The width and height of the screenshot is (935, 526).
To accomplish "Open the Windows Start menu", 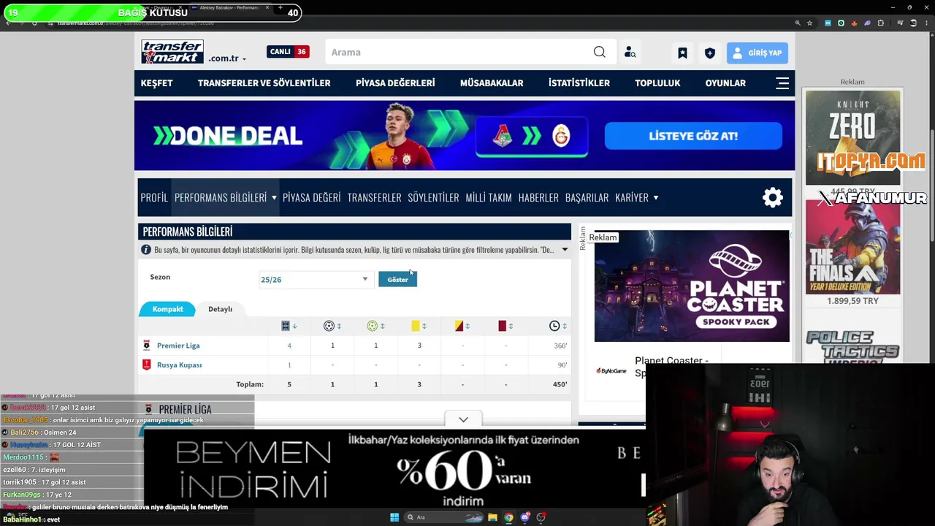I will [394, 517].
